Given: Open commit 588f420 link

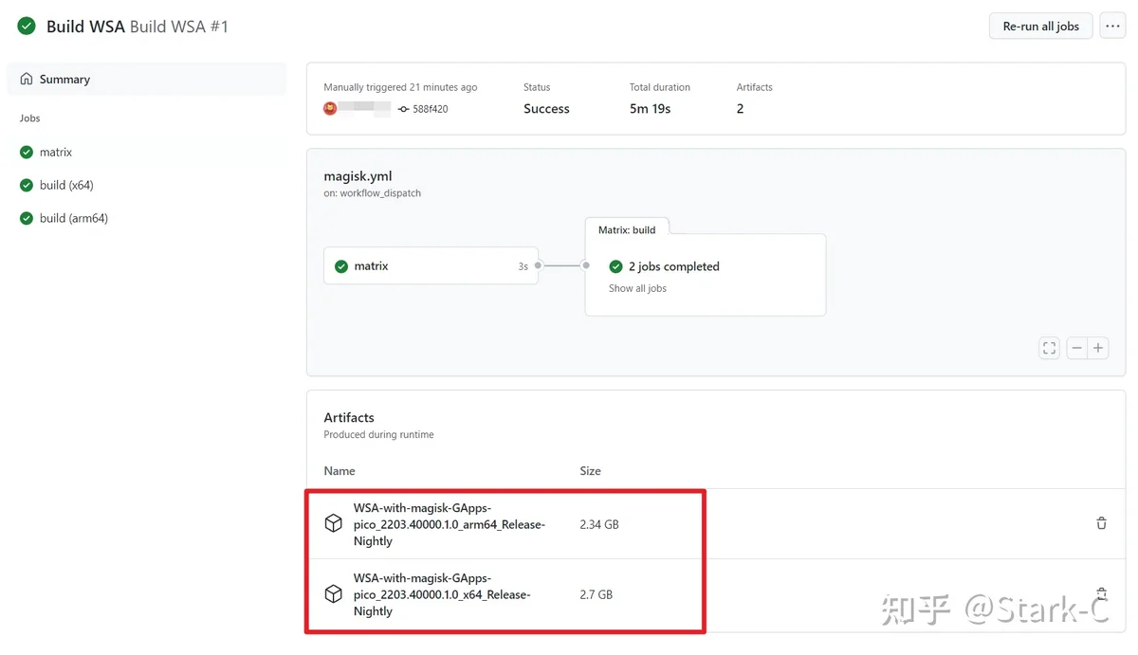Looking at the screenshot, I should (431, 109).
